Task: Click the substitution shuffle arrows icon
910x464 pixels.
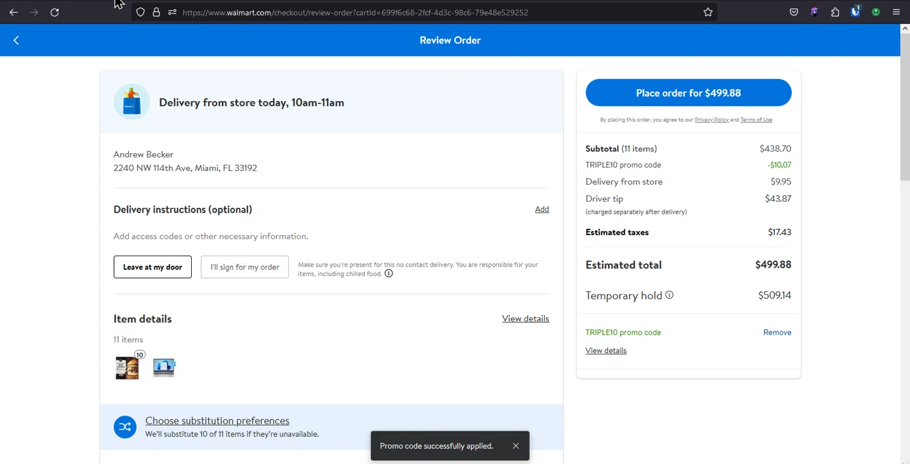Action: pyautogui.click(x=125, y=427)
